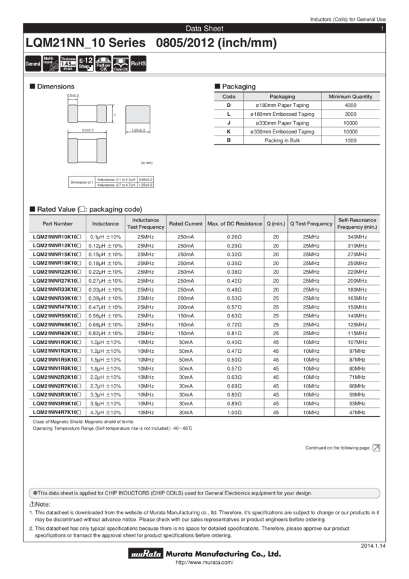Screen dimensions: 409x579
Task: Click the Data Sheet header bar text
Action: coord(204,29)
